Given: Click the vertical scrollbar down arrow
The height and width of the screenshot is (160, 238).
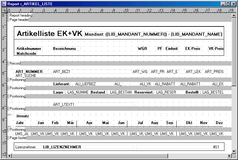Looking at the screenshot, I should tap(234, 151).
